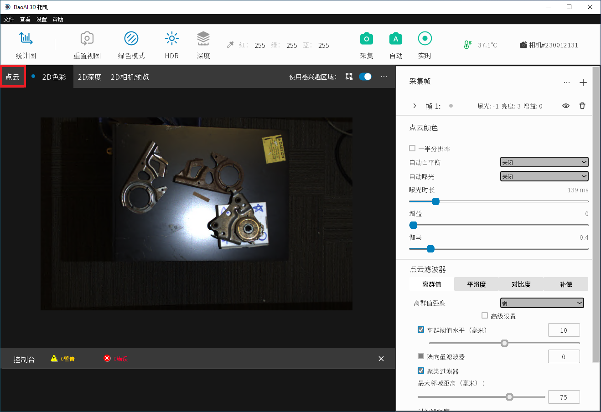Click the DaoAI app logo in title bar
601x412 pixels.
point(7,7)
